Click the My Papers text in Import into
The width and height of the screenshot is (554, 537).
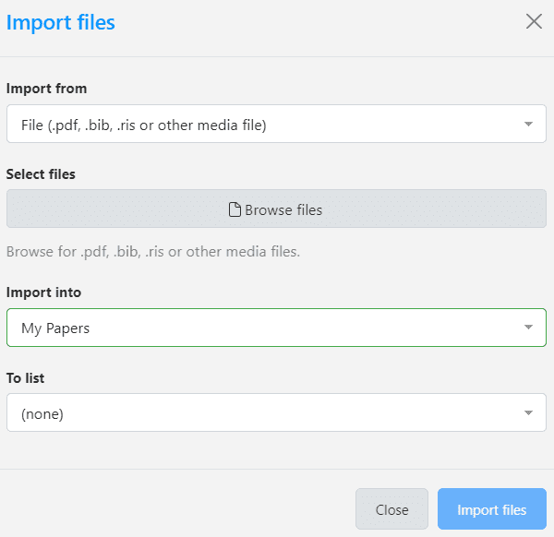pyautogui.click(x=55, y=328)
